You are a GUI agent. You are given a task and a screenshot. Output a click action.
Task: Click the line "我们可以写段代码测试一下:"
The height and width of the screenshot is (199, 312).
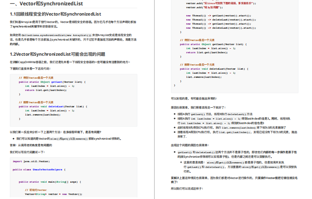click(27, 152)
